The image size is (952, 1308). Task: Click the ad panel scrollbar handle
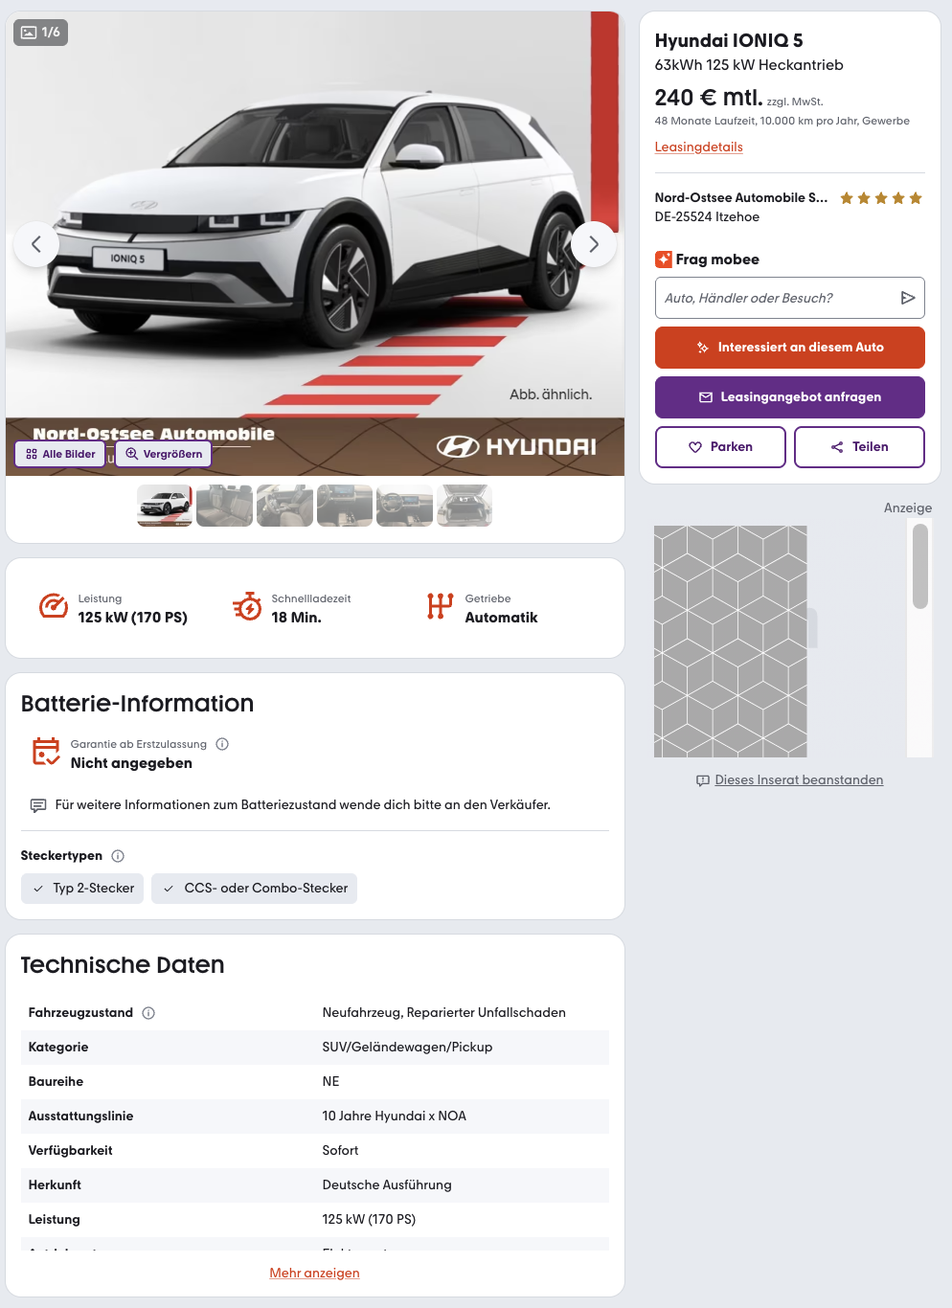tap(920, 566)
